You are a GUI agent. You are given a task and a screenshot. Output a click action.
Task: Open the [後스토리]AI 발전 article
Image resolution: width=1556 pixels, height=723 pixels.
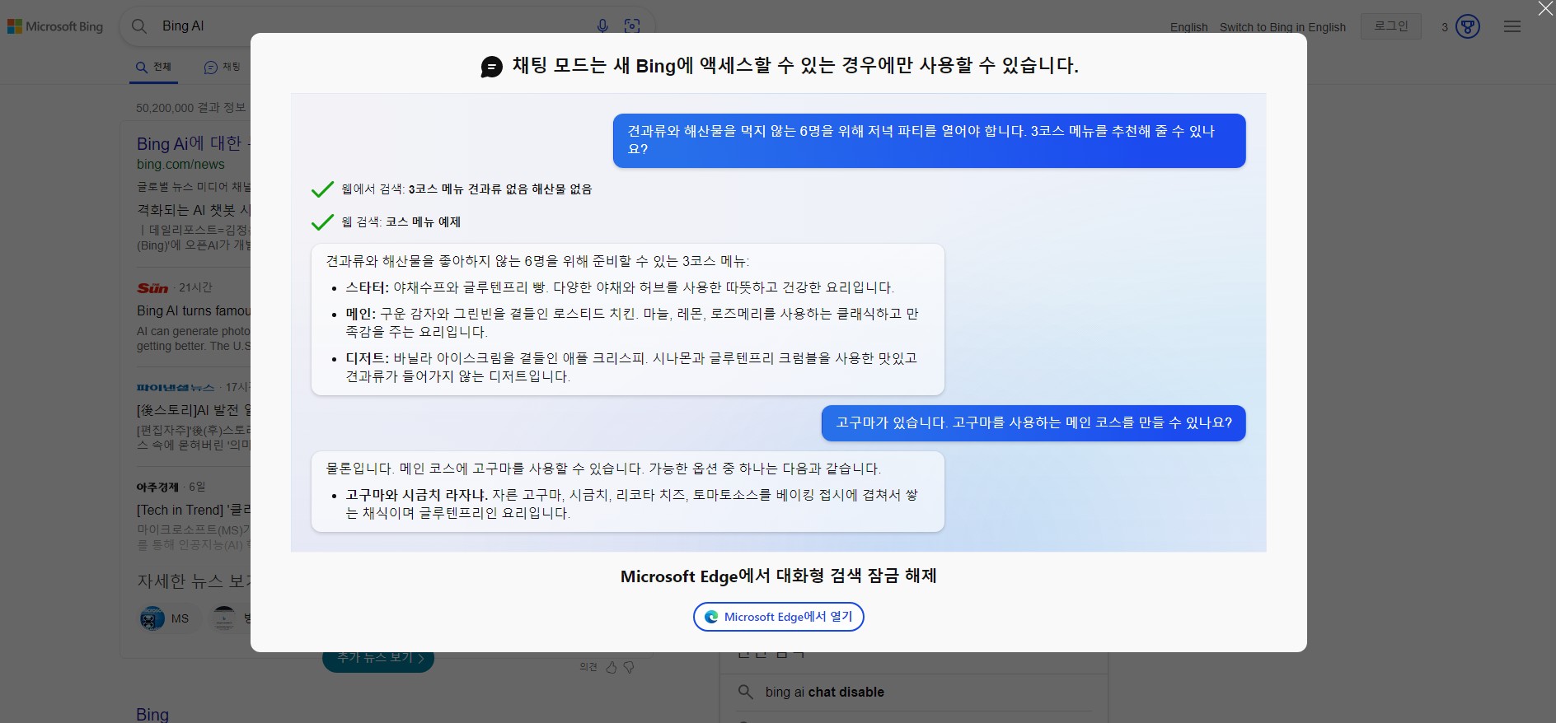tap(194, 409)
